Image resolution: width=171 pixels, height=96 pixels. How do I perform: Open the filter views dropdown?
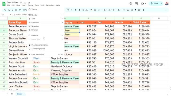click(139, 10)
